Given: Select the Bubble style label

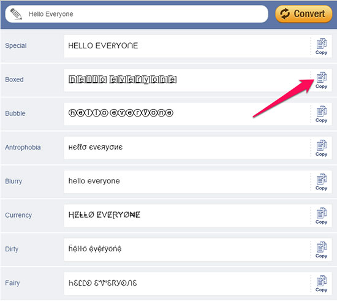Looking at the screenshot, I should pos(15,113).
